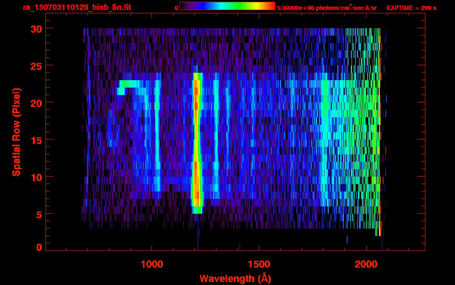The image size is (455, 285).
Task: Click the bright red-orange emission line near 1200 Å
Action: (197, 141)
